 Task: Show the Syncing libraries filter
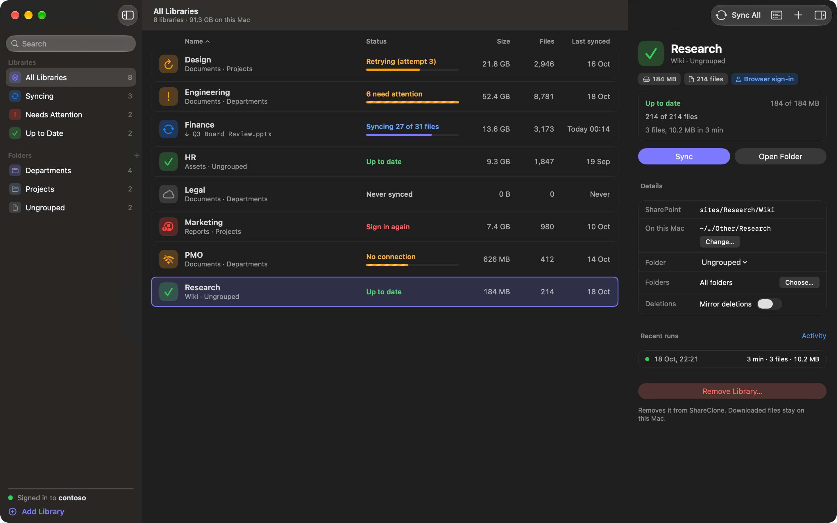(x=71, y=96)
